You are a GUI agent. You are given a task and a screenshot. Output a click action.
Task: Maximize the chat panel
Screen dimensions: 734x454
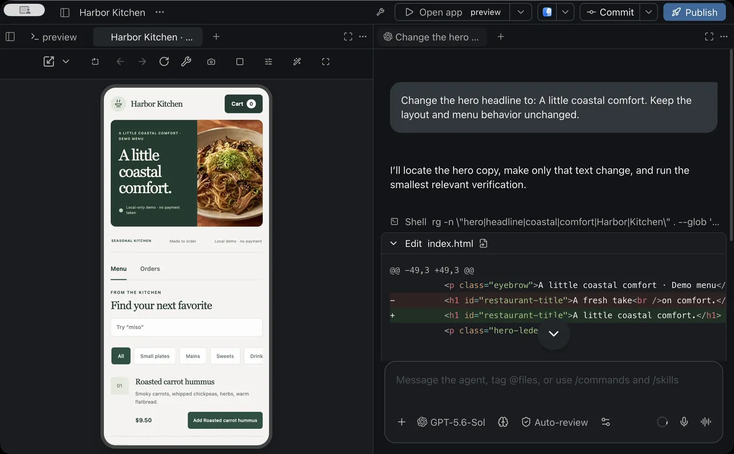709,37
